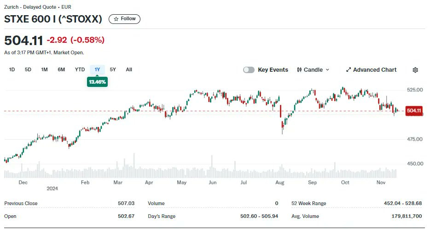Click the 13.46% performance badge
The width and height of the screenshot is (430, 229).
pyautogui.click(x=97, y=82)
